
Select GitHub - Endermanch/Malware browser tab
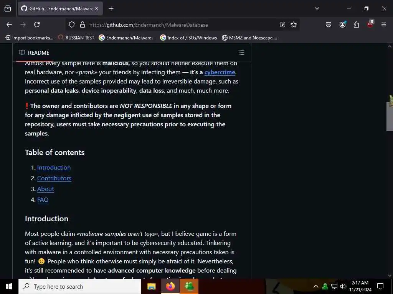click(60, 9)
